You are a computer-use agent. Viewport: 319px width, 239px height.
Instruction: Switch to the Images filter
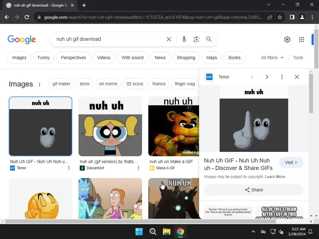[19, 58]
